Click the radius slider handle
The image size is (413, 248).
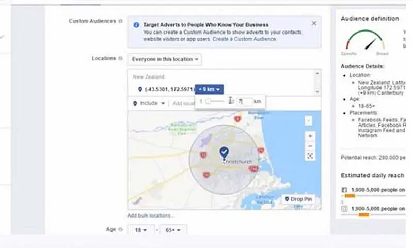point(208,102)
